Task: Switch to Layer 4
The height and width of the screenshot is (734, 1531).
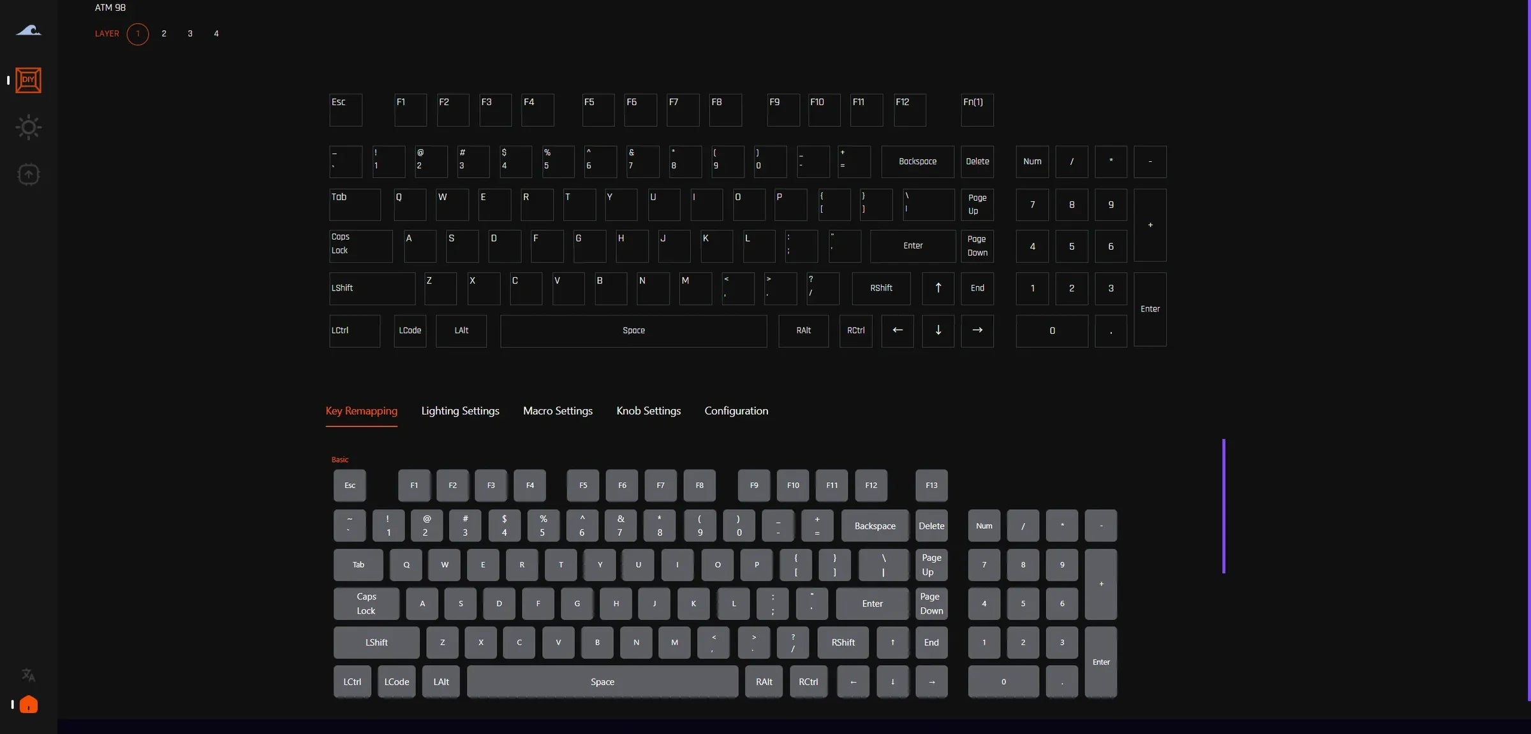Action: pyautogui.click(x=216, y=34)
